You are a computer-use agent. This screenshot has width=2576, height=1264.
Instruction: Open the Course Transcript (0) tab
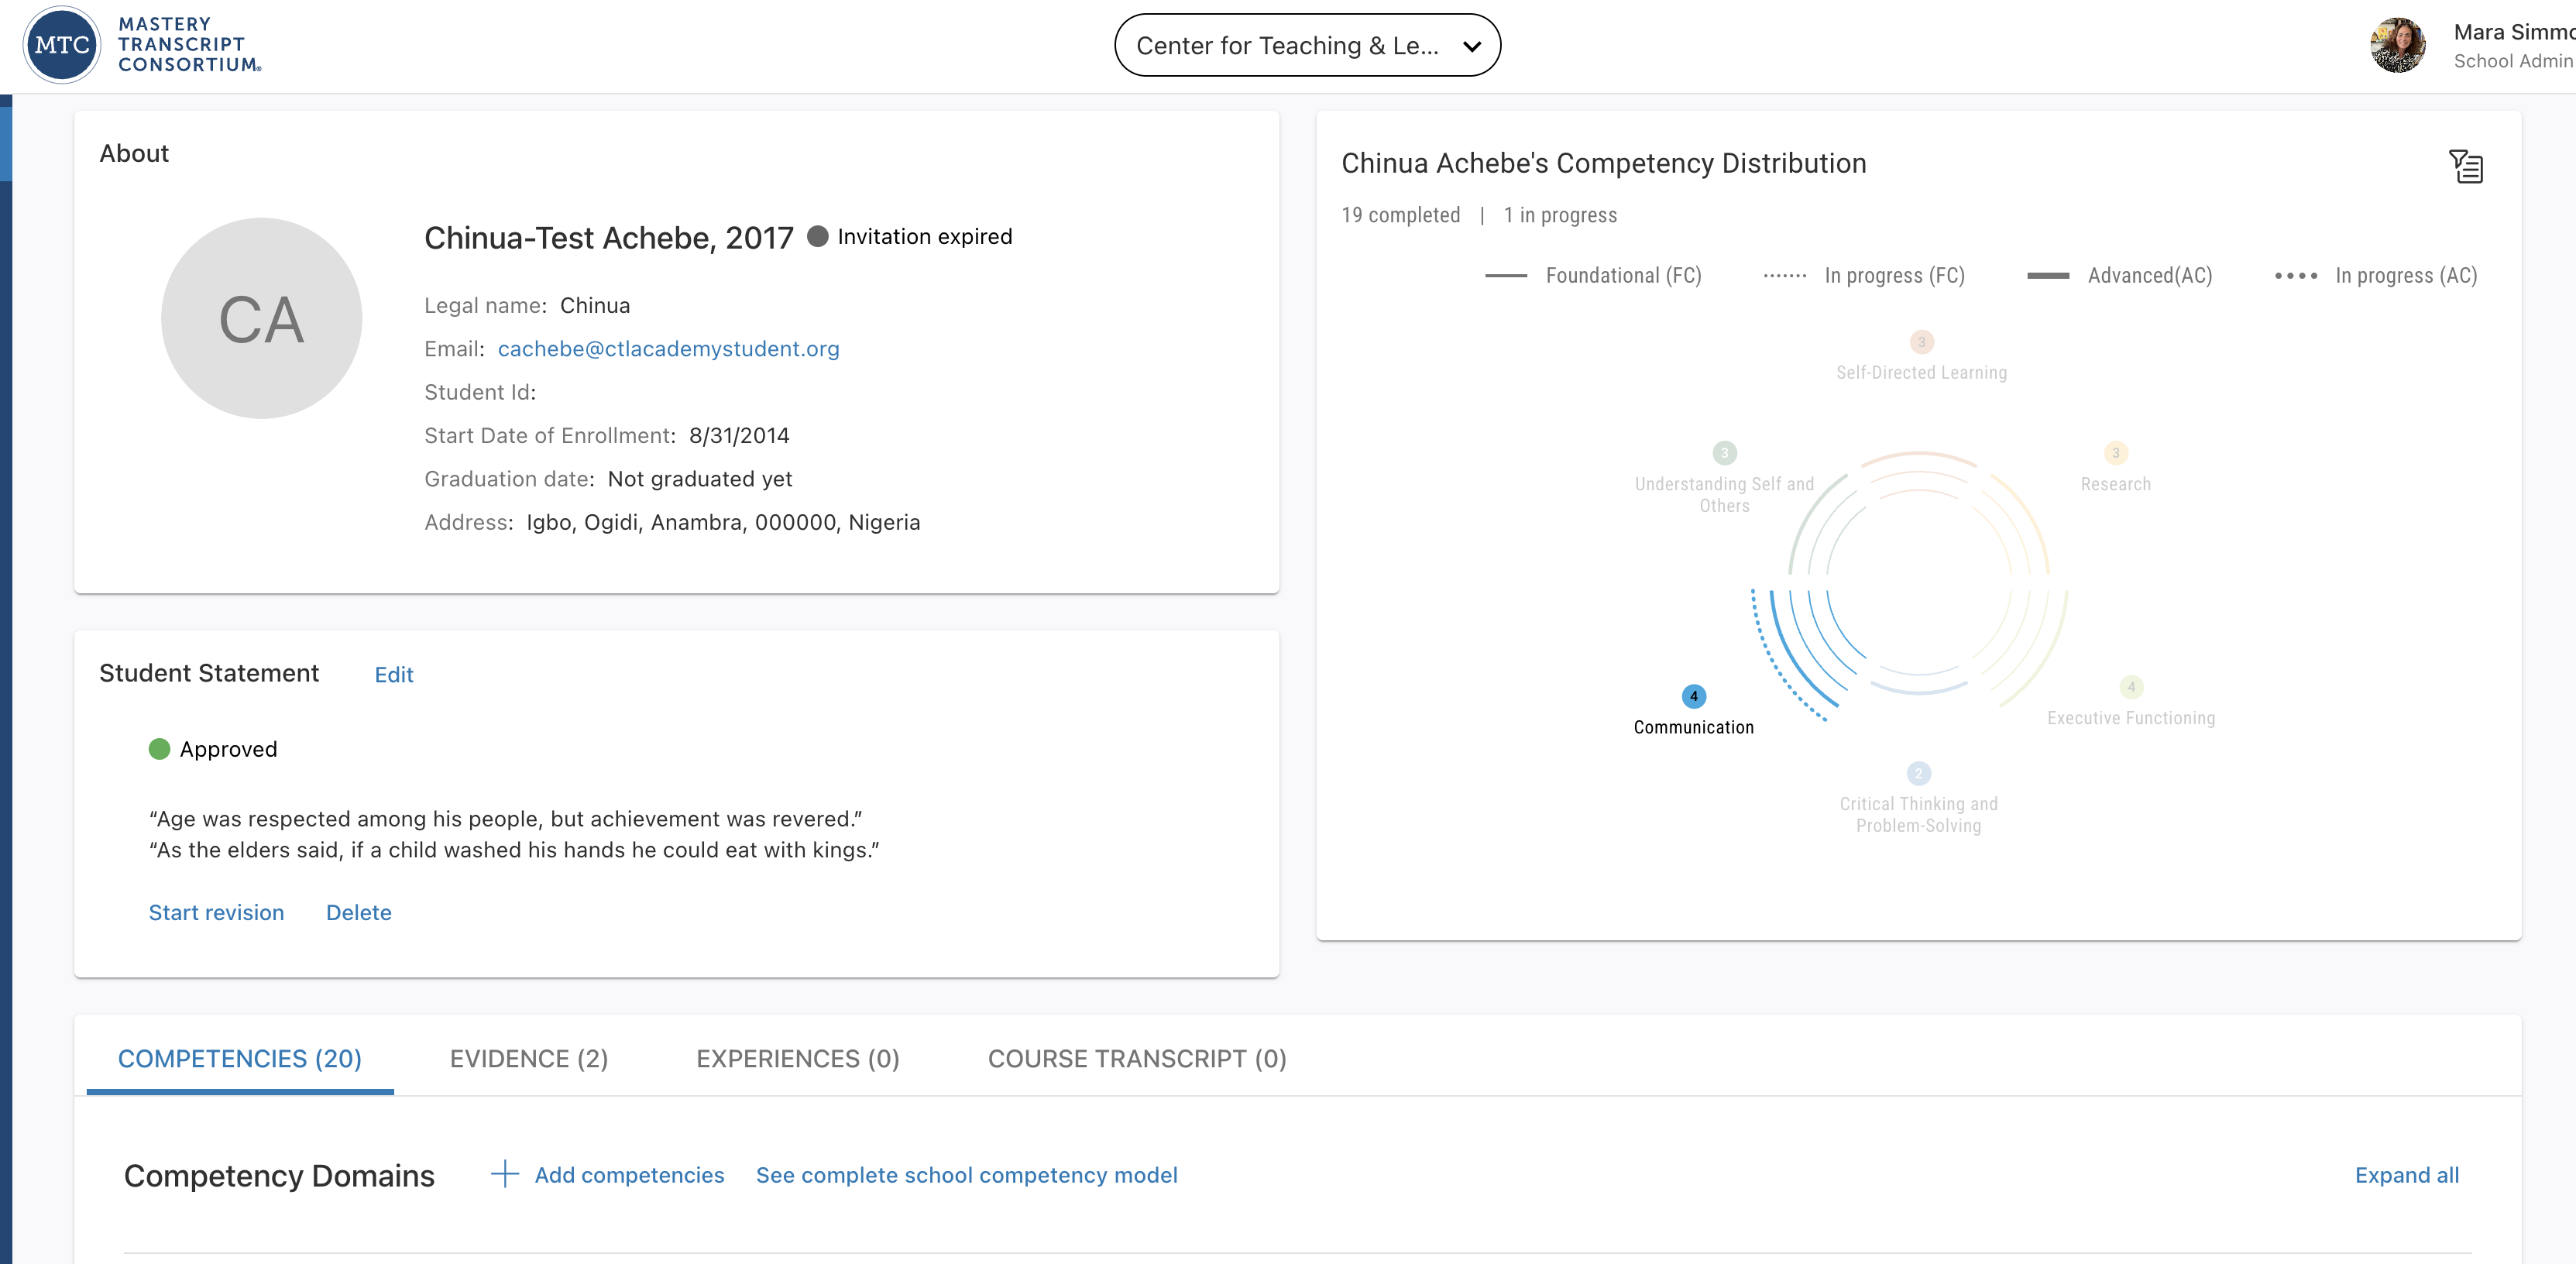(x=1137, y=1058)
